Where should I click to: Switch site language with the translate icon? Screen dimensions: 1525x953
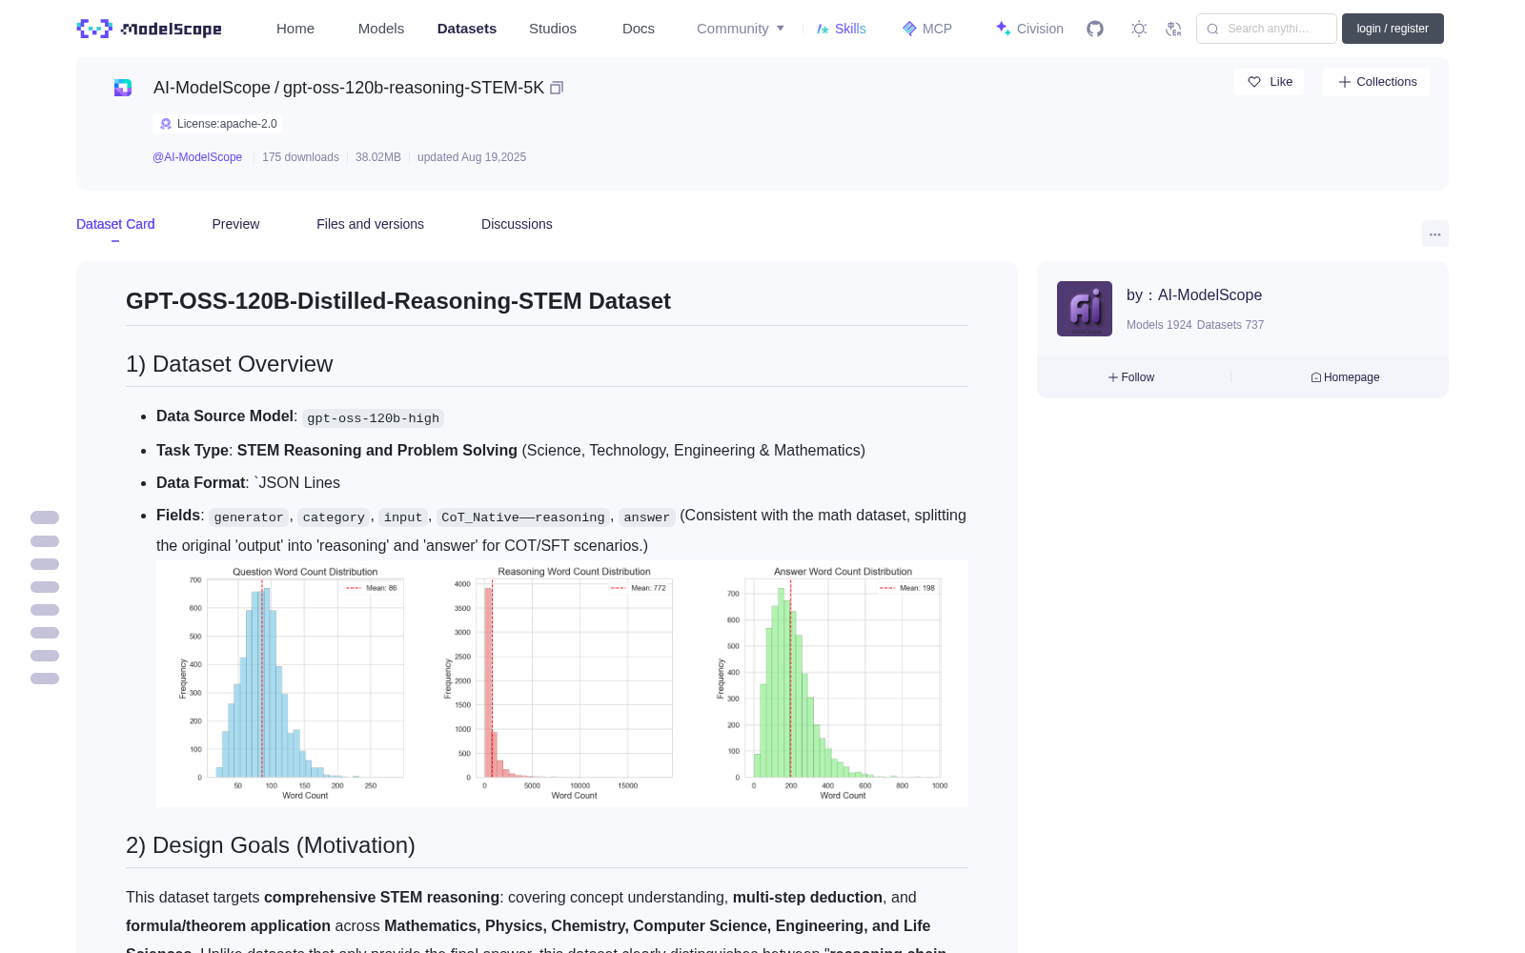click(1174, 29)
